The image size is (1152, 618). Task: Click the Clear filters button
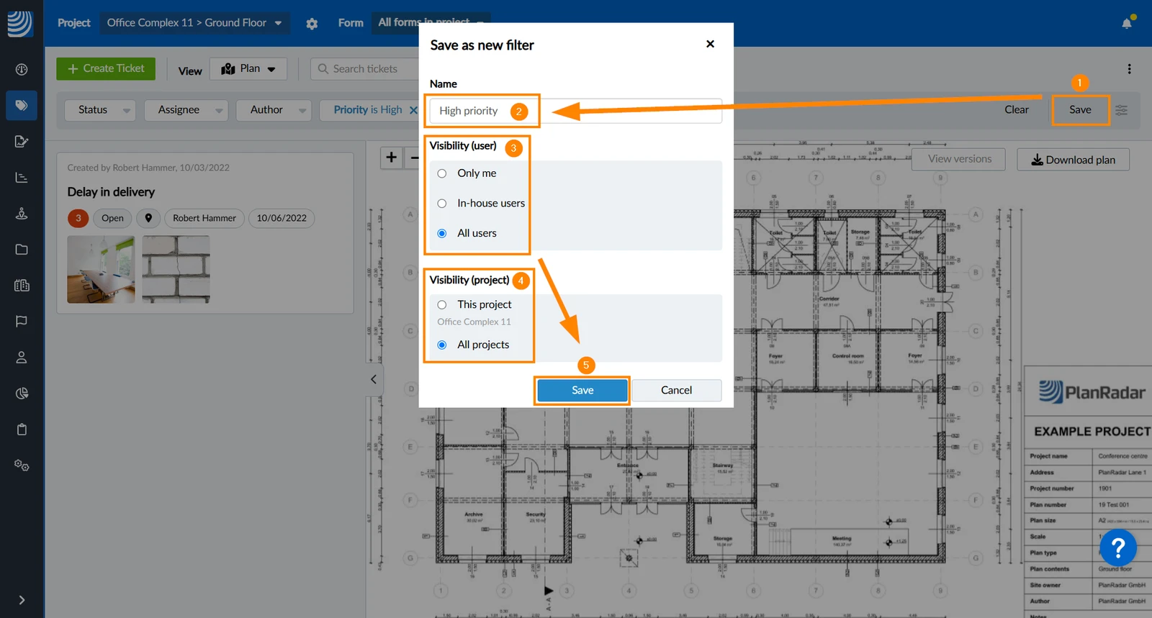(x=1017, y=110)
